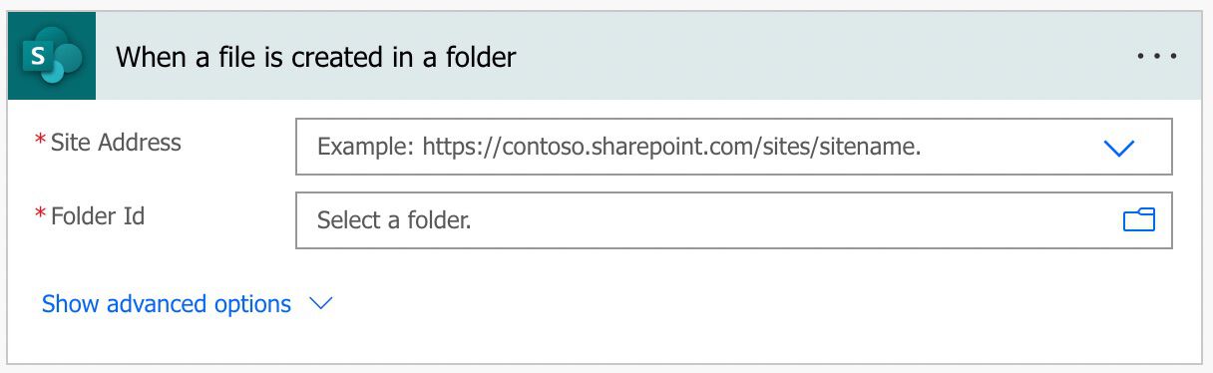Click the 'Select a folder.' placeholder text

point(394,220)
